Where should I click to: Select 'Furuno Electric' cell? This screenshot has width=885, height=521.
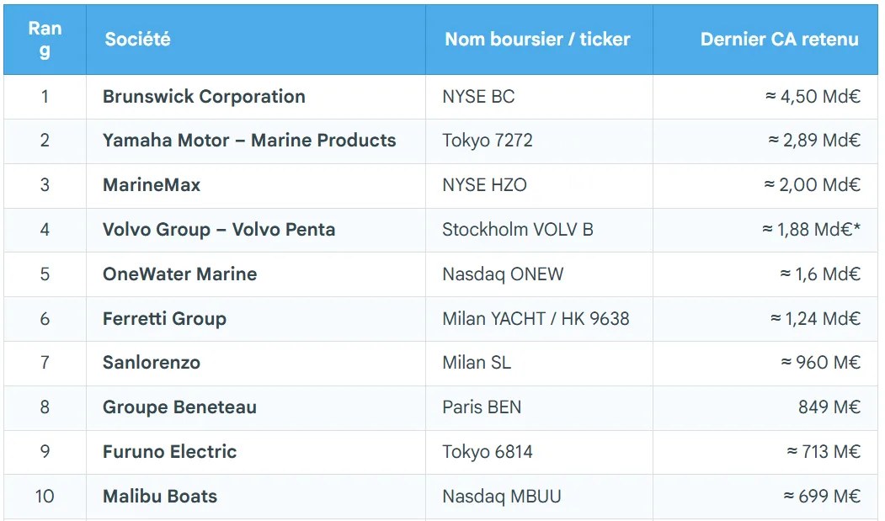[256, 452]
